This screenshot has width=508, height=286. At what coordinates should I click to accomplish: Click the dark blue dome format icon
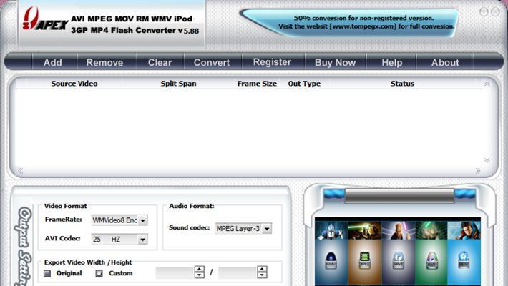coord(331,260)
